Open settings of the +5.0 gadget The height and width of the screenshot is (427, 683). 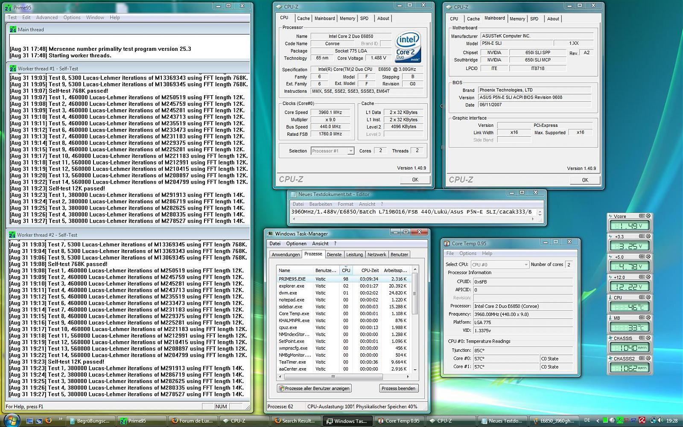coord(642,257)
